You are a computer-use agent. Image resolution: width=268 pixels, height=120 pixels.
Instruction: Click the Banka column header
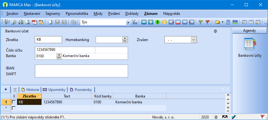click(x=140, y=96)
